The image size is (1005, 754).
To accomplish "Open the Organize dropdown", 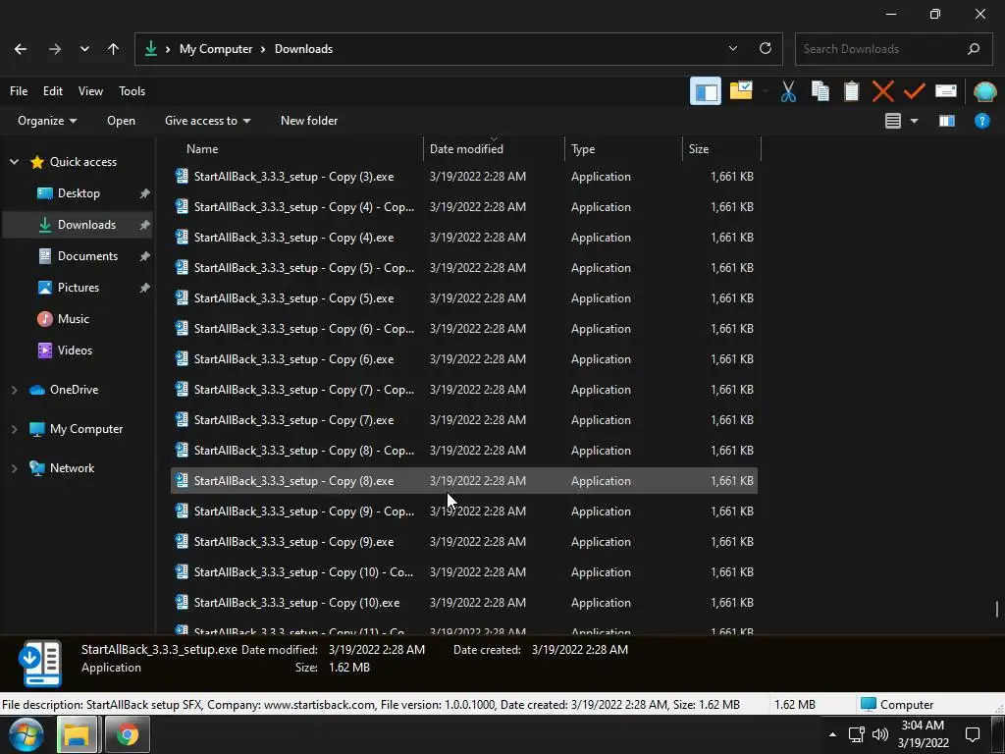I will coord(47,121).
